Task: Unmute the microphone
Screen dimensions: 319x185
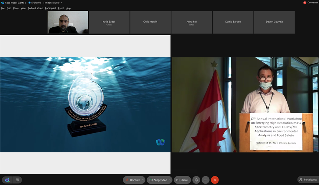Action: (132, 180)
